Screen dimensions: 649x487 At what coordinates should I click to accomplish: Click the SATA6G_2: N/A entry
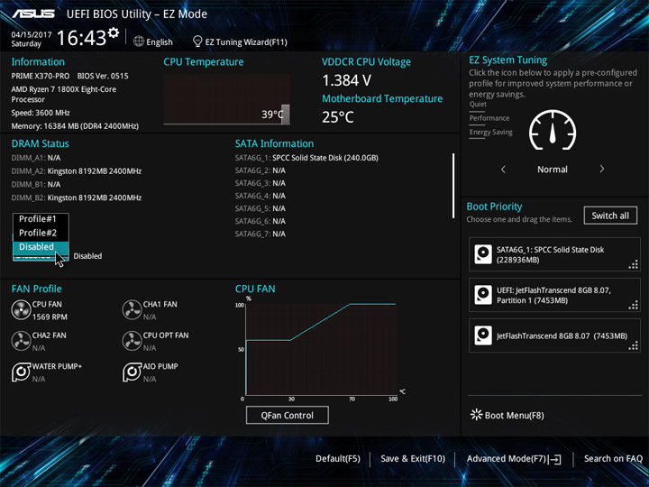pos(260,170)
